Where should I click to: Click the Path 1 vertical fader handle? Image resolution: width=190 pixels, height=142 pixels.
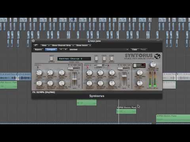click(x=74, y=79)
